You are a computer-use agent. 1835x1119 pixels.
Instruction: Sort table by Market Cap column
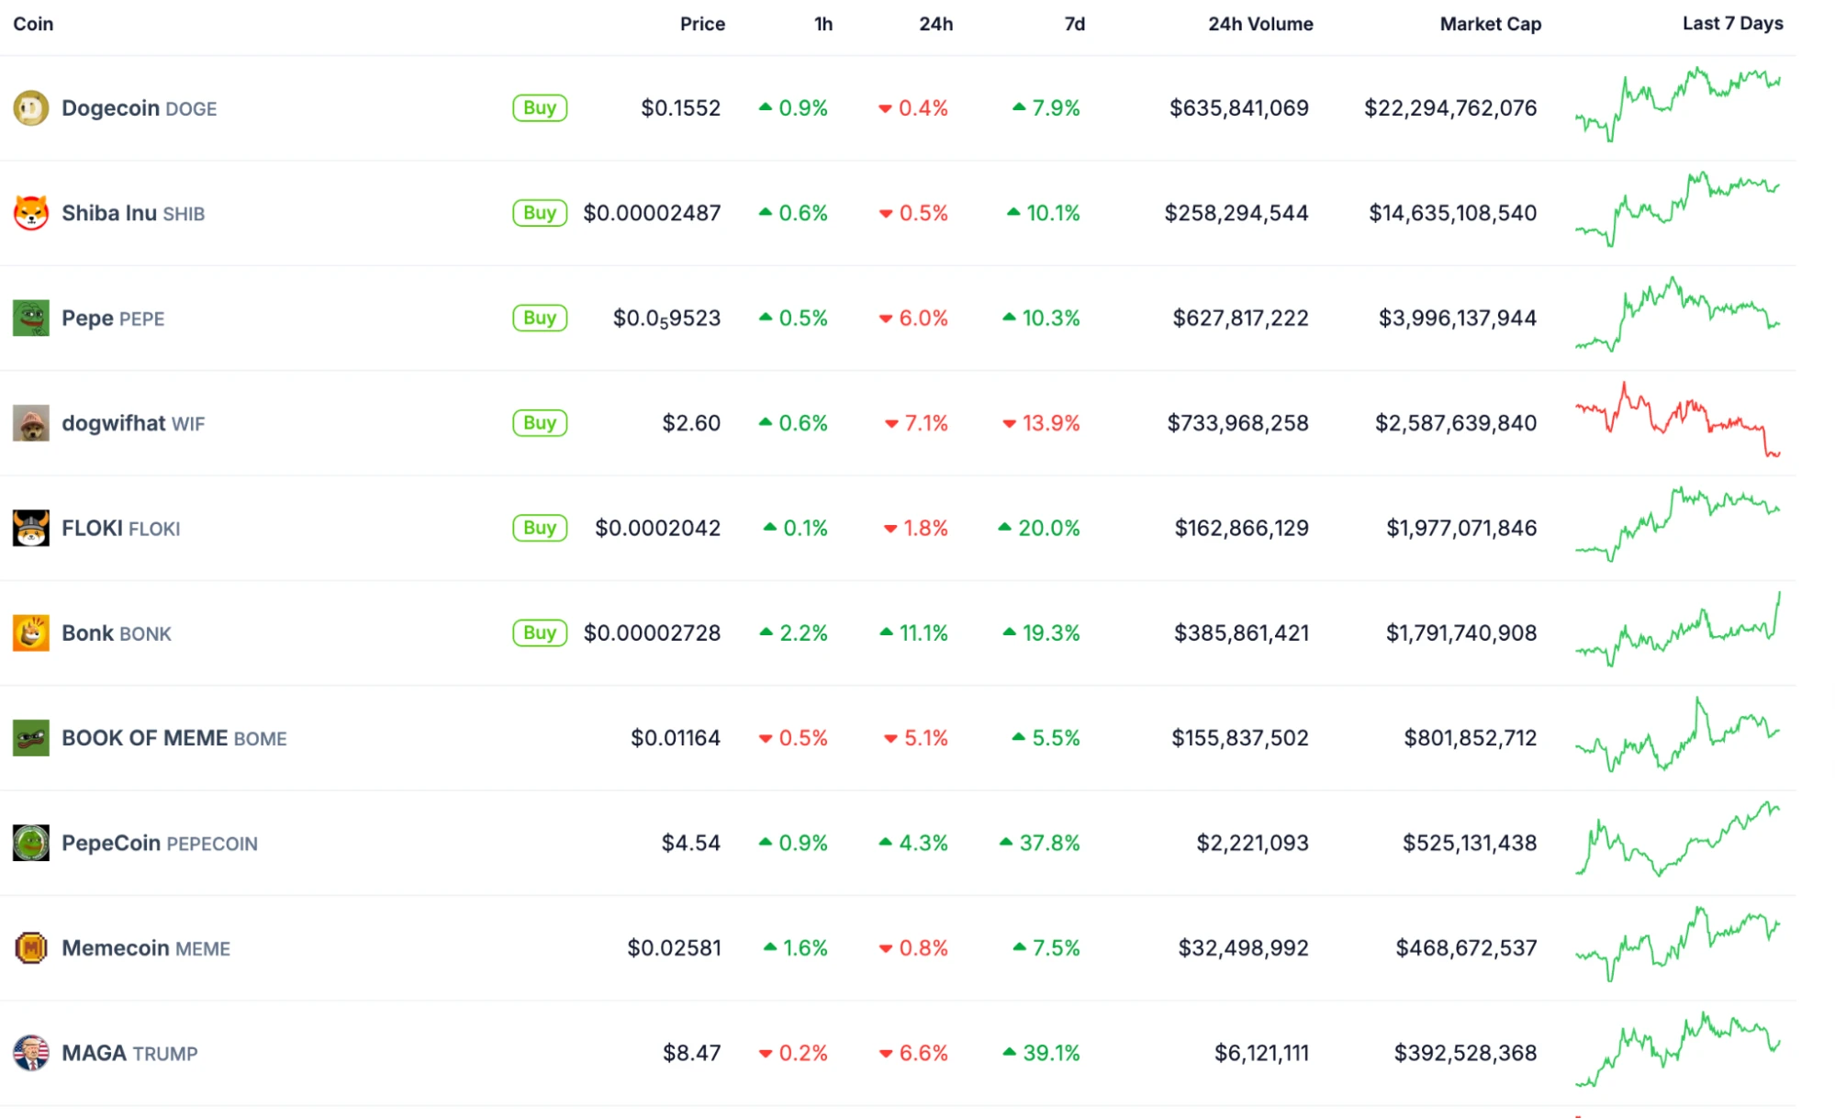1489,24
